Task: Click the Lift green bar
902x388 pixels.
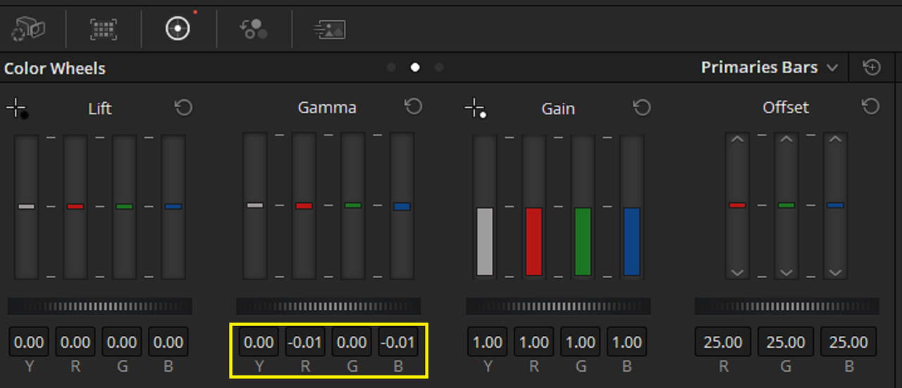Action: [124, 207]
